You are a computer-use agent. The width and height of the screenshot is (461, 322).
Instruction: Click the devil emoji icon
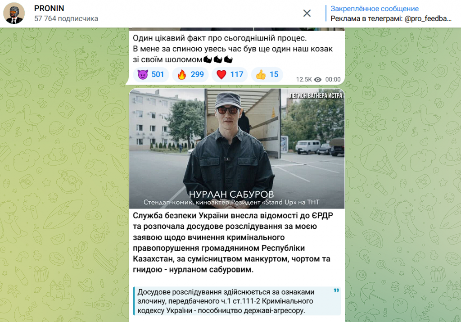(143, 75)
